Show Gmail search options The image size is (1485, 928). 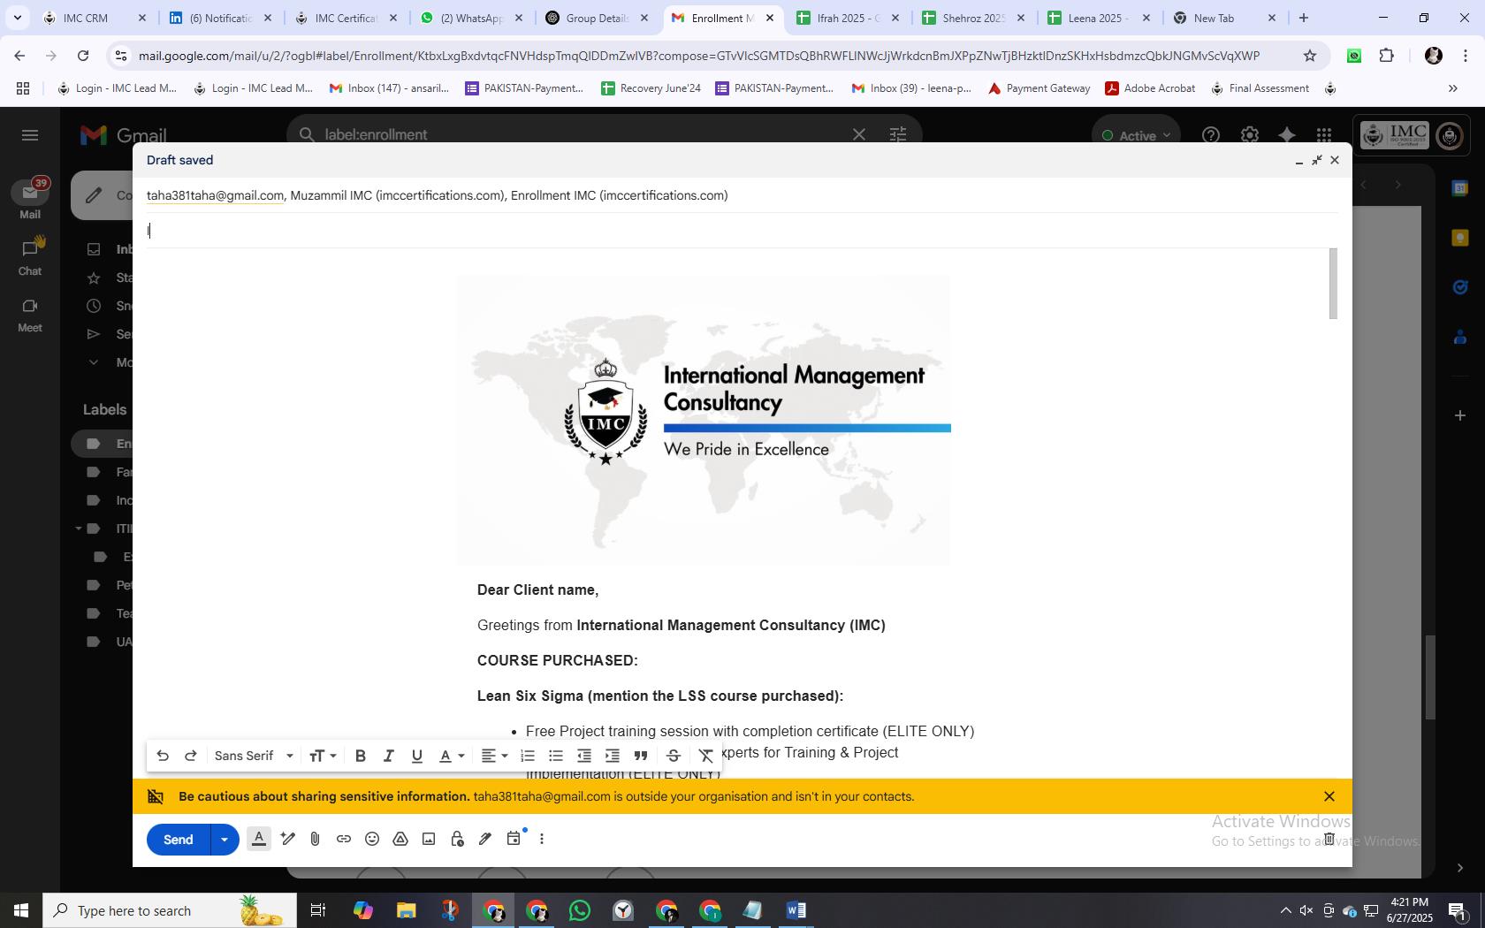897,134
